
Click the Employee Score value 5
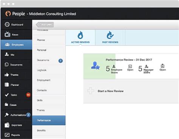pyautogui.click(x=108, y=69)
